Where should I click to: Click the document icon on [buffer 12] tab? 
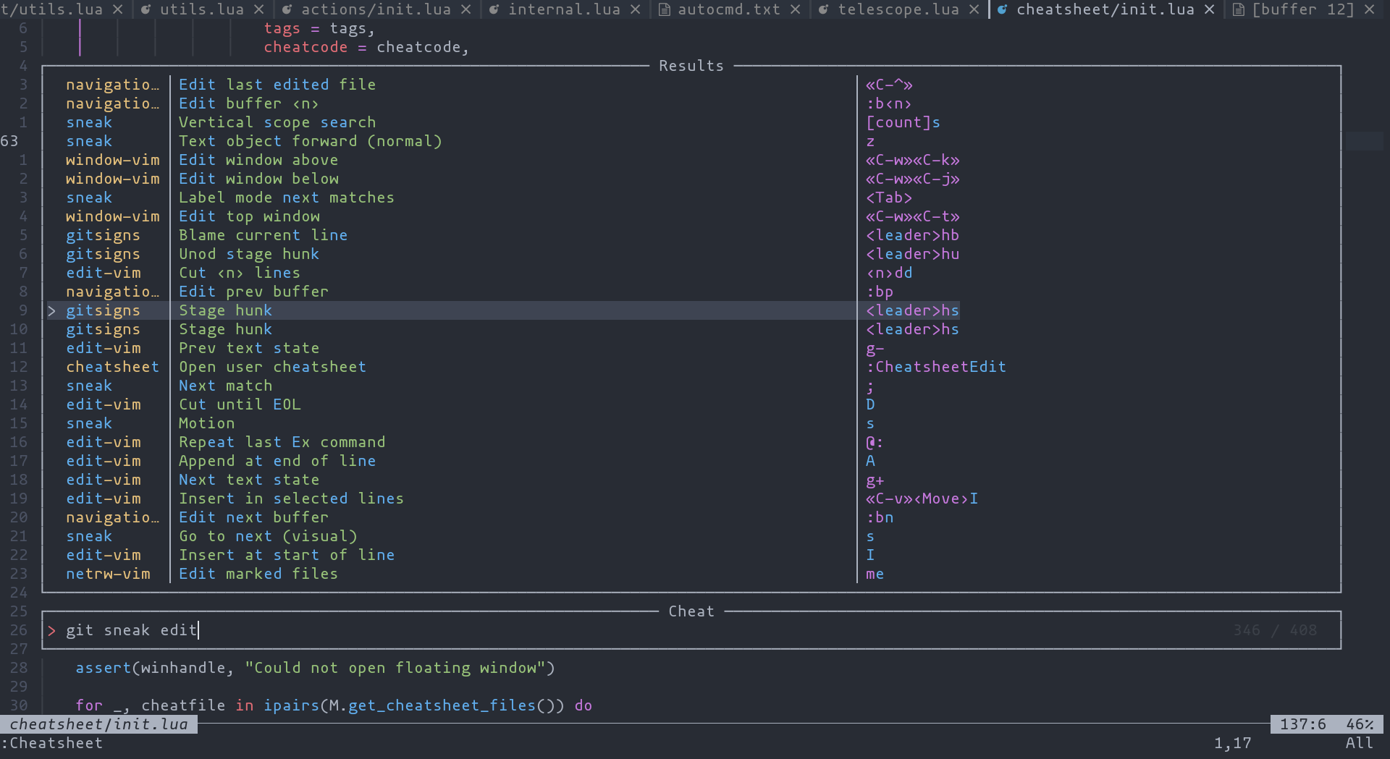point(1238,9)
